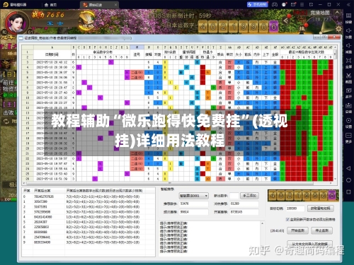Click the left chevron beside the minimap
This screenshot has height=265, width=354.
286,20
